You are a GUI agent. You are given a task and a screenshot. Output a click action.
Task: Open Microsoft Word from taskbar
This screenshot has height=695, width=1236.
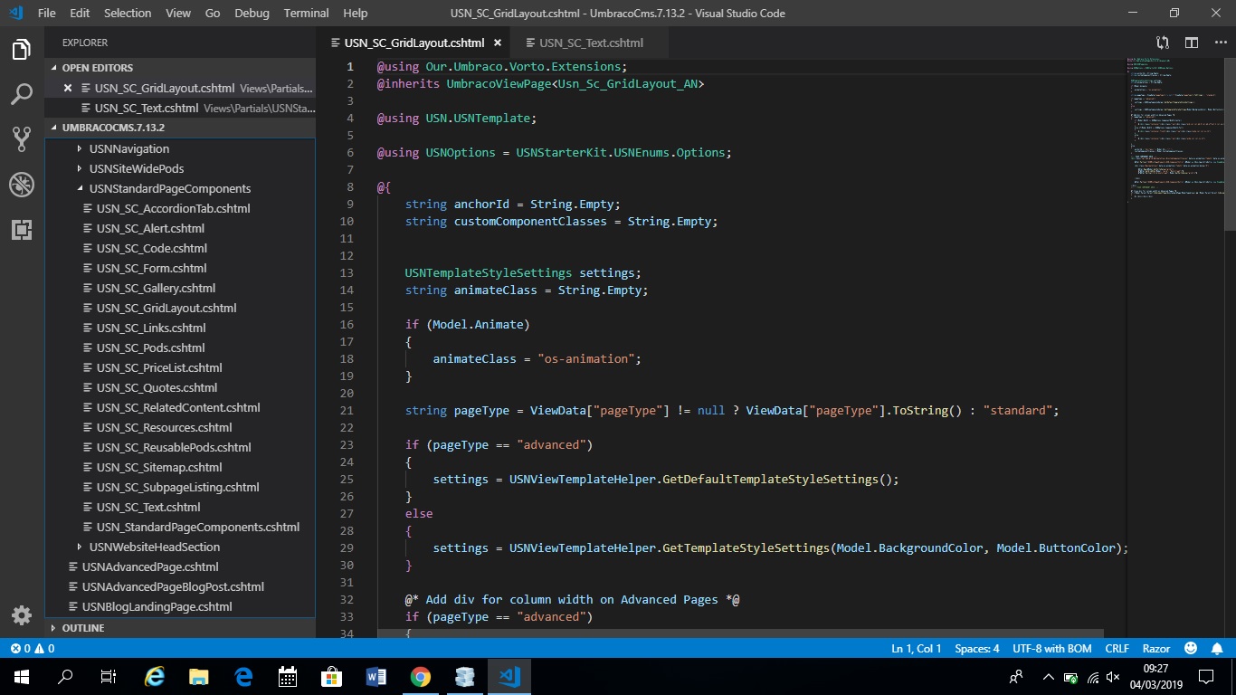(x=376, y=677)
